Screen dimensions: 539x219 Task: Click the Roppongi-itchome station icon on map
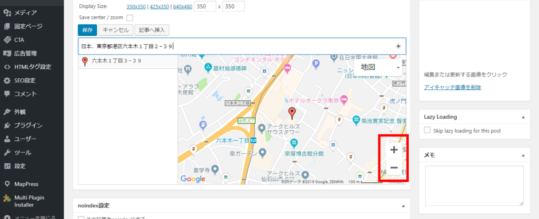tap(253, 140)
